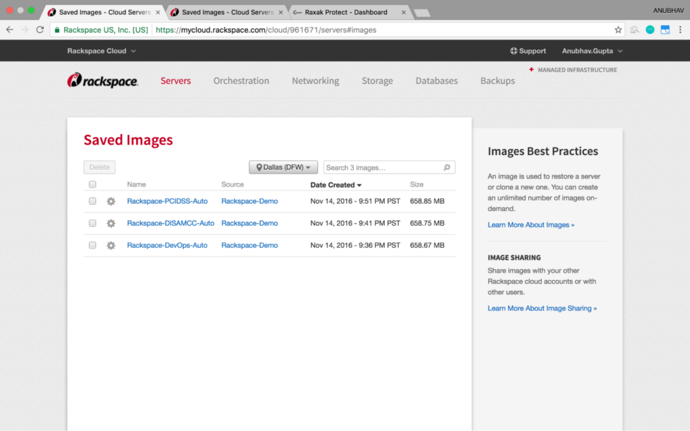Open Learn More About Image Sharing link
This screenshot has width=690, height=431.
pos(542,308)
